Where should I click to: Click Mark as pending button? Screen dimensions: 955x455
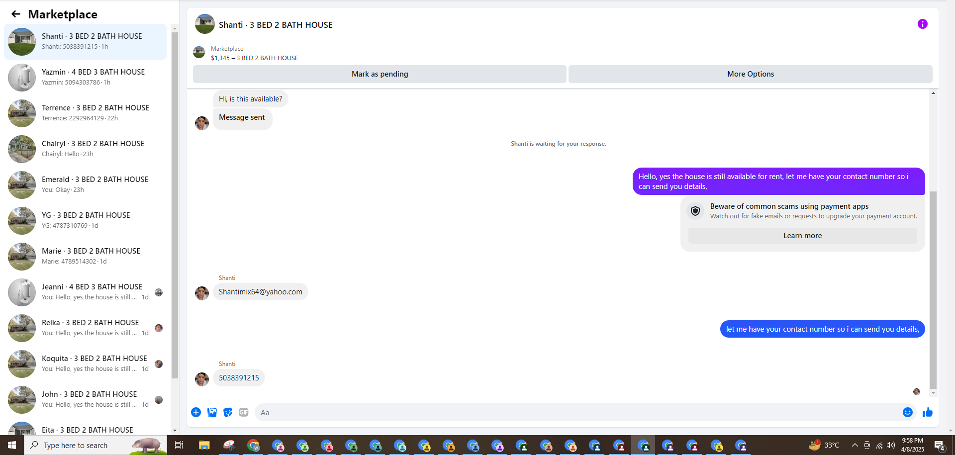pos(380,74)
